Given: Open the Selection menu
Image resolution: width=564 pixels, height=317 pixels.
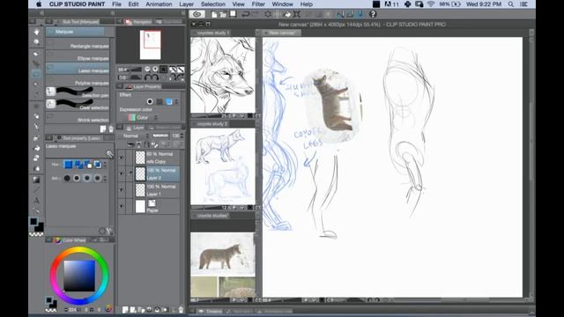Looking at the screenshot, I should point(213,4).
